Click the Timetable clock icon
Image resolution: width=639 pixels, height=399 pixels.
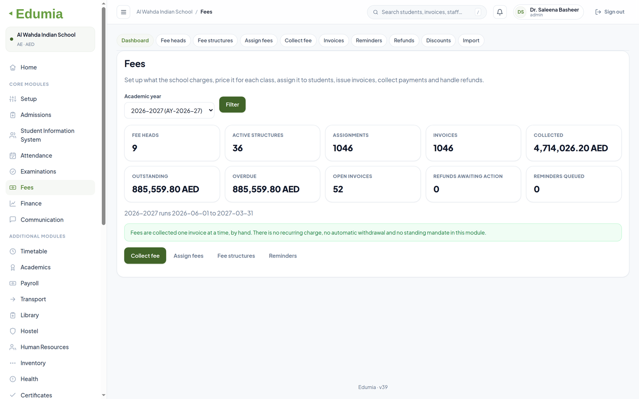pos(13,251)
